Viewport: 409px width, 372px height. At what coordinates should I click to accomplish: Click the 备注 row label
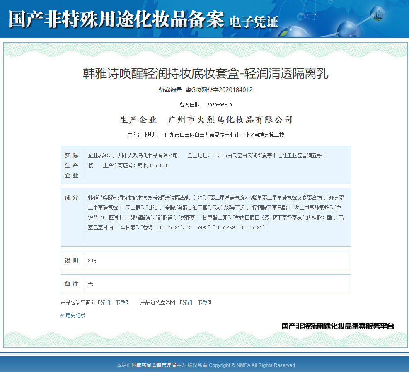click(x=72, y=284)
